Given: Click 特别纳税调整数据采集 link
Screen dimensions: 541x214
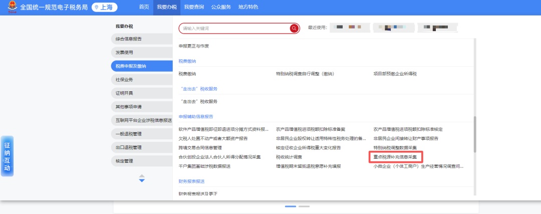Looking at the screenshot, I should [x=395, y=148].
